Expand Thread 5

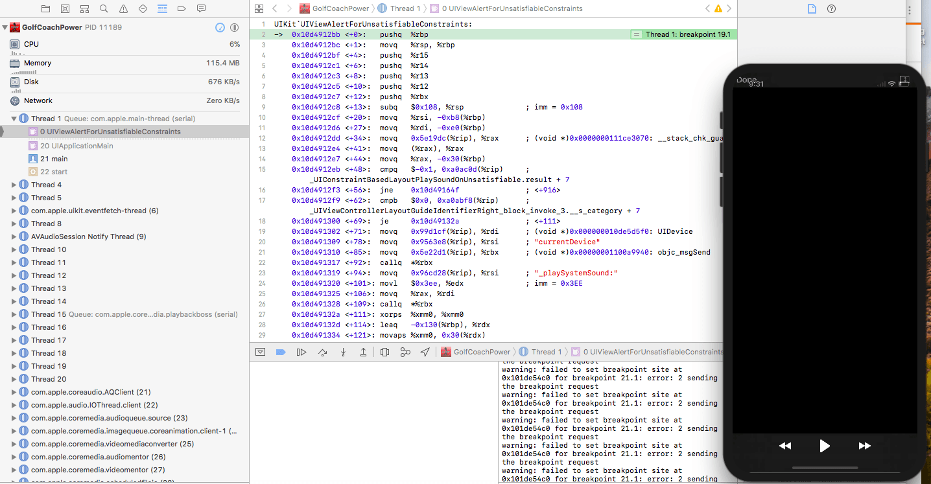click(14, 198)
